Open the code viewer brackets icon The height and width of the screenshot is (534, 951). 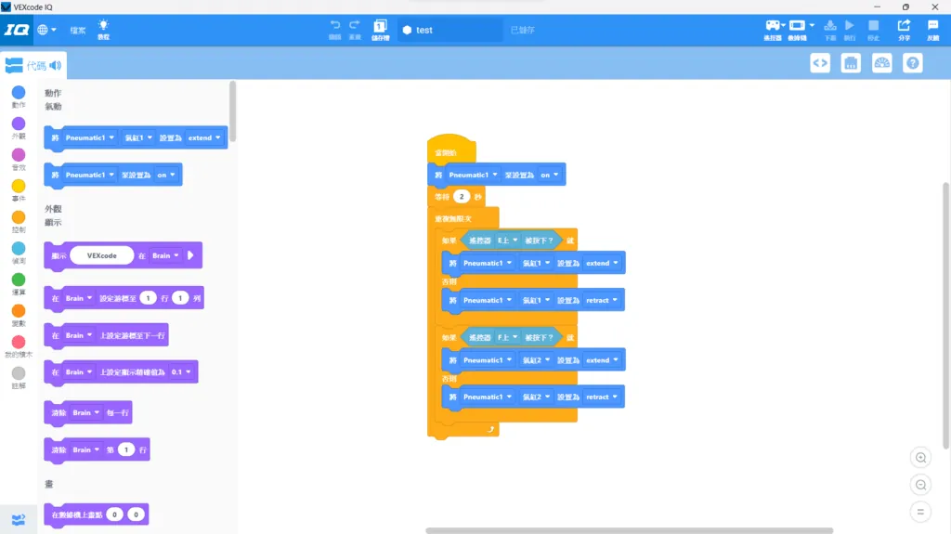820,63
